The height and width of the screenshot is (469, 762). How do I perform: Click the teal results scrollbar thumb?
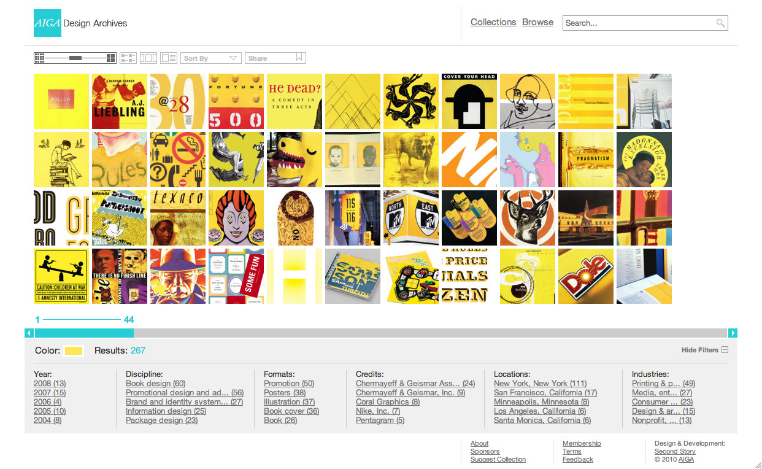tap(84, 333)
